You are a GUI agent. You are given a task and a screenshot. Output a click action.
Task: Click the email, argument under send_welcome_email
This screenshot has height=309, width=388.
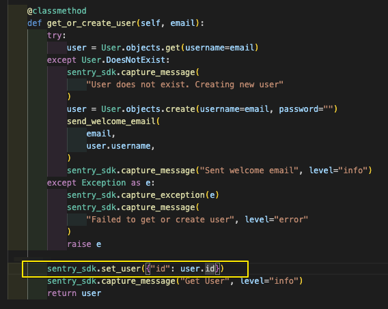[100, 134]
